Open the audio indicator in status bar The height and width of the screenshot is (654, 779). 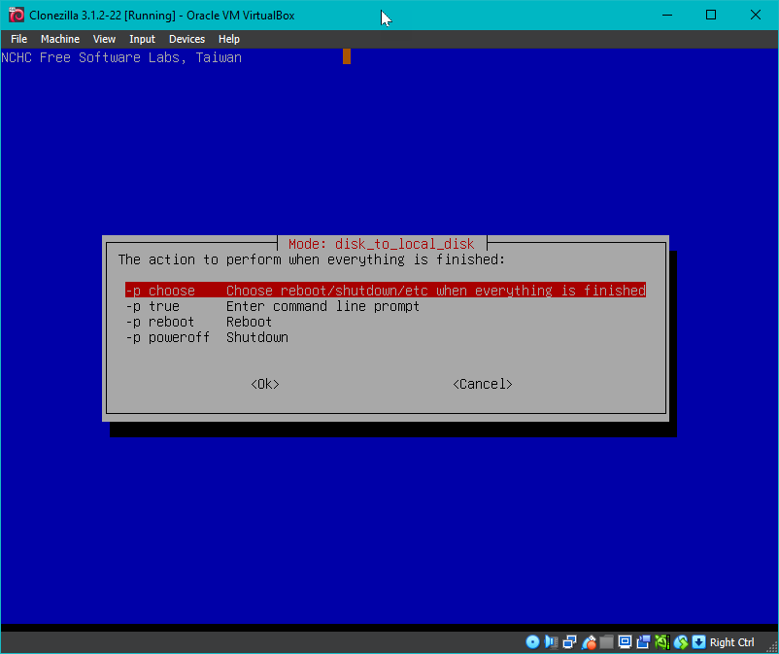(x=551, y=642)
